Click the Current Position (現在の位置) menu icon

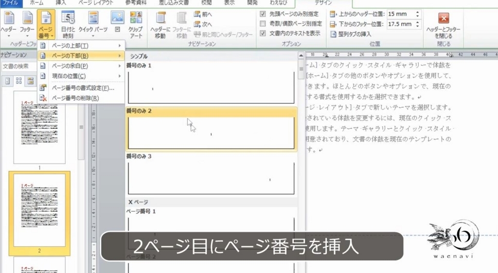(43, 76)
